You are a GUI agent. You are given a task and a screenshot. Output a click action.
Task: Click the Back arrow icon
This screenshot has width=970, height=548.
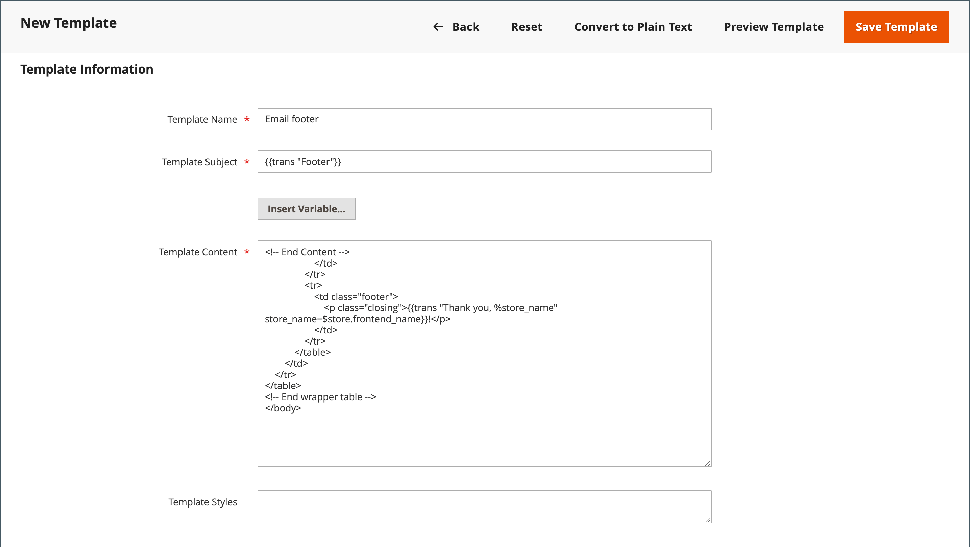(438, 27)
